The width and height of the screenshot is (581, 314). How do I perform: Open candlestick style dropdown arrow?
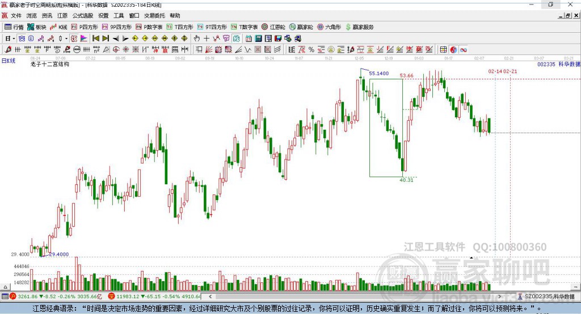point(66,39)
